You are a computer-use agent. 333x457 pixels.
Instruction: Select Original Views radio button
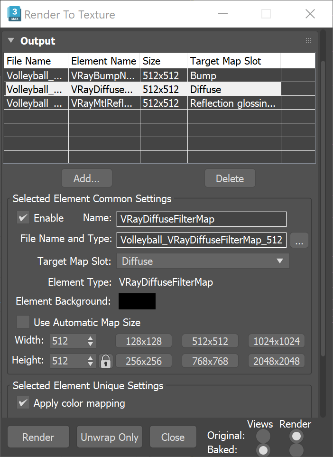click(x=263, y=436)
